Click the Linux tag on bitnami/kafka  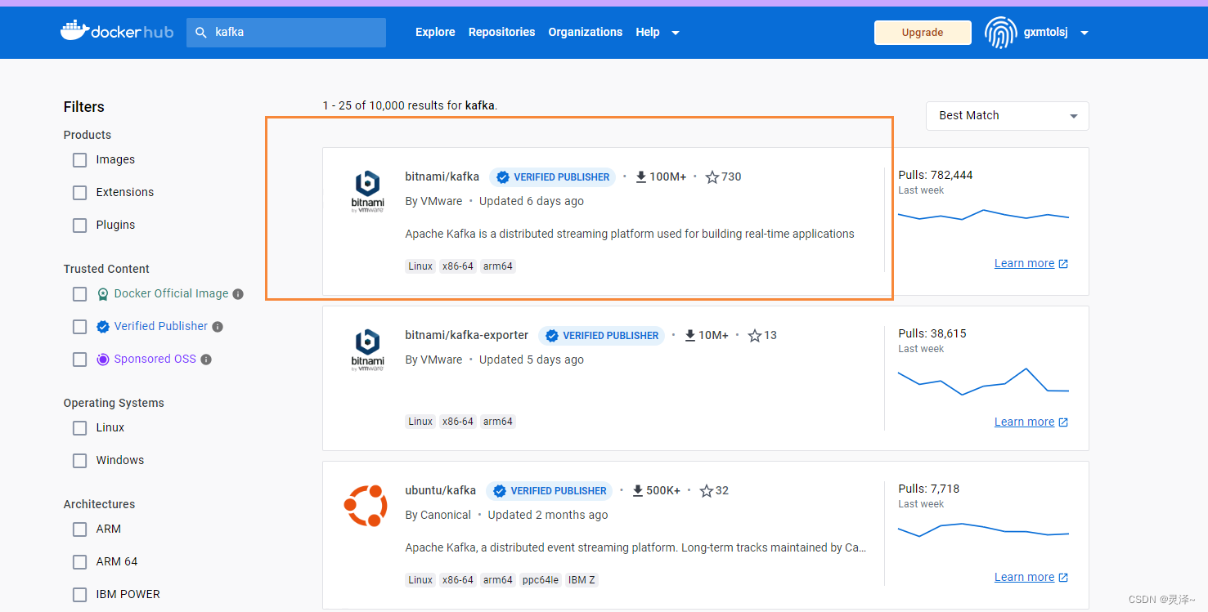point(420,267)
